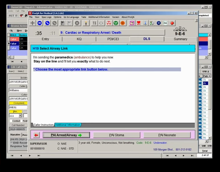Click the PAI Arrest/Airway button
220x172 pixels.
point(66,135)
